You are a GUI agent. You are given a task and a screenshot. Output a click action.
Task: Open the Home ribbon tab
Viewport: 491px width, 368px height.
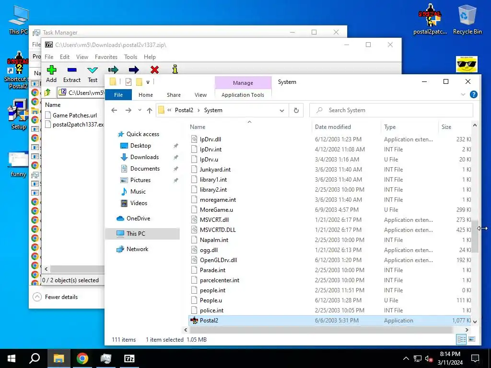point(146,95)
